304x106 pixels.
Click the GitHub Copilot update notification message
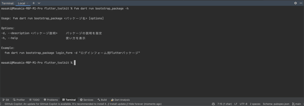[x=83, y=104]
